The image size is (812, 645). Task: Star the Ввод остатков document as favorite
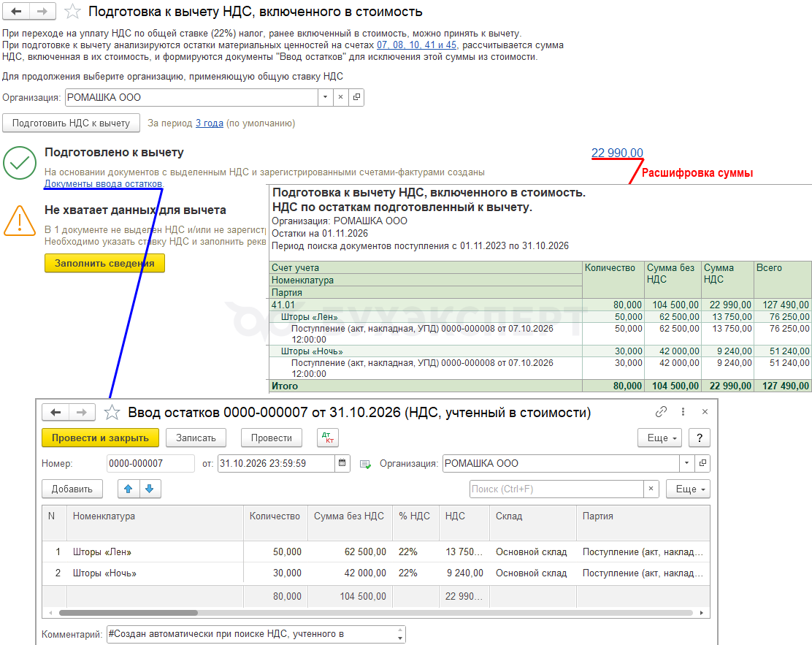pyautogui.click(x=112, y=413)
